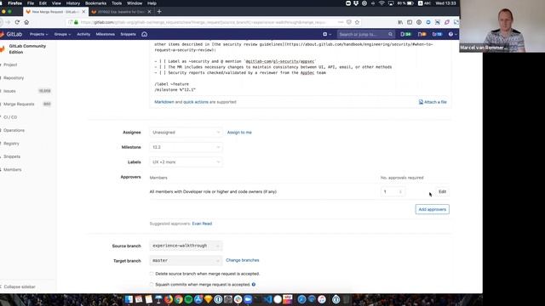Click the GitLab Community Edition project title
Screen dimensions: 545x306
[x=27, y=49]
